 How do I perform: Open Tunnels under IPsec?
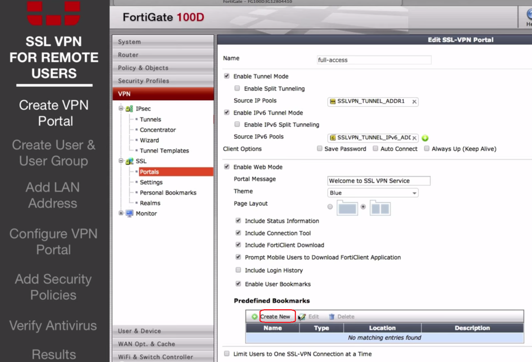151,119
